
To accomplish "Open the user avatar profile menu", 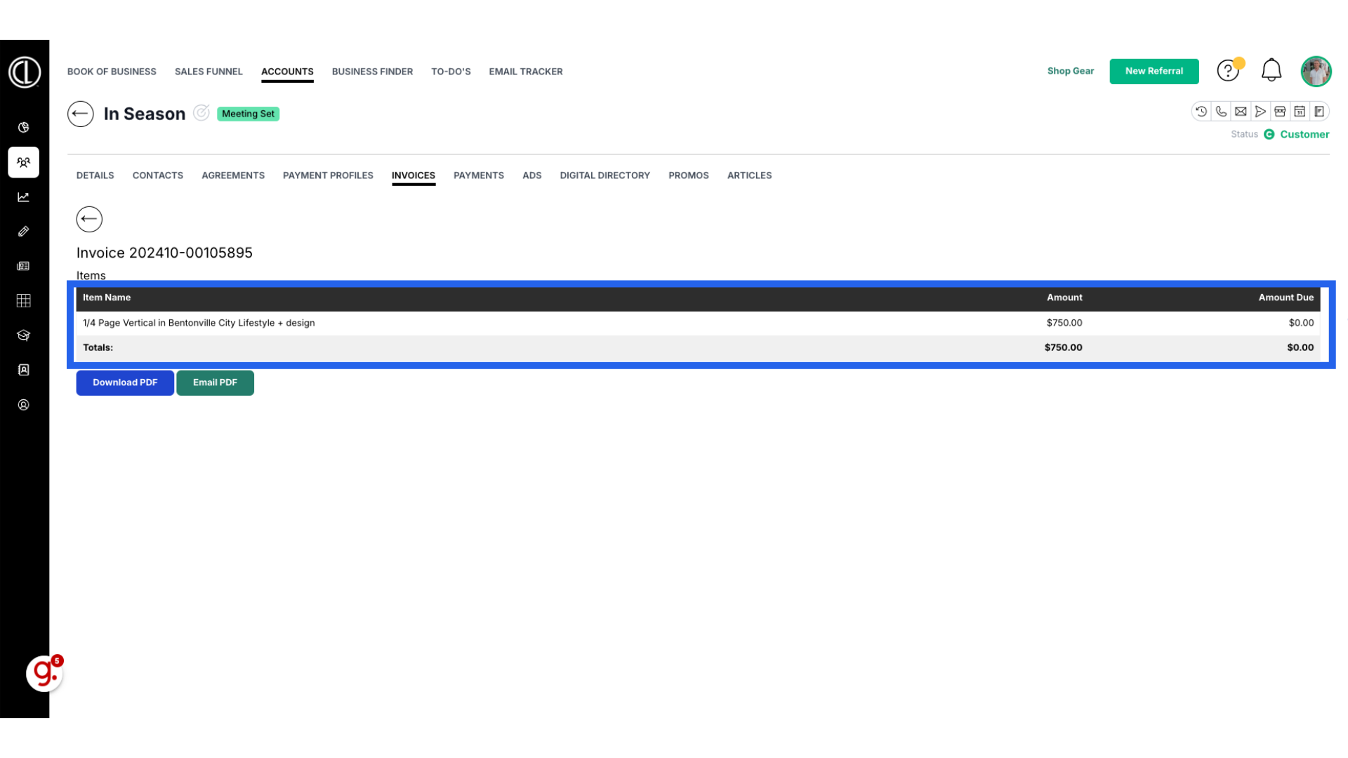I will pos(1316,72).
